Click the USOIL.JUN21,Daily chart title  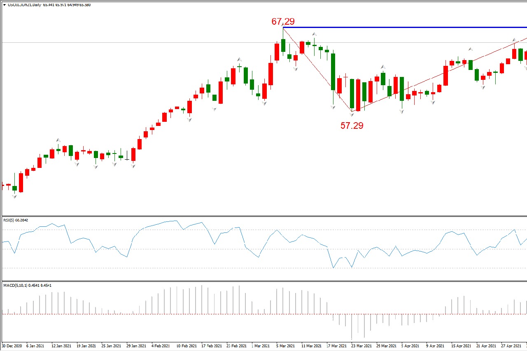click(x=25, y=5)
